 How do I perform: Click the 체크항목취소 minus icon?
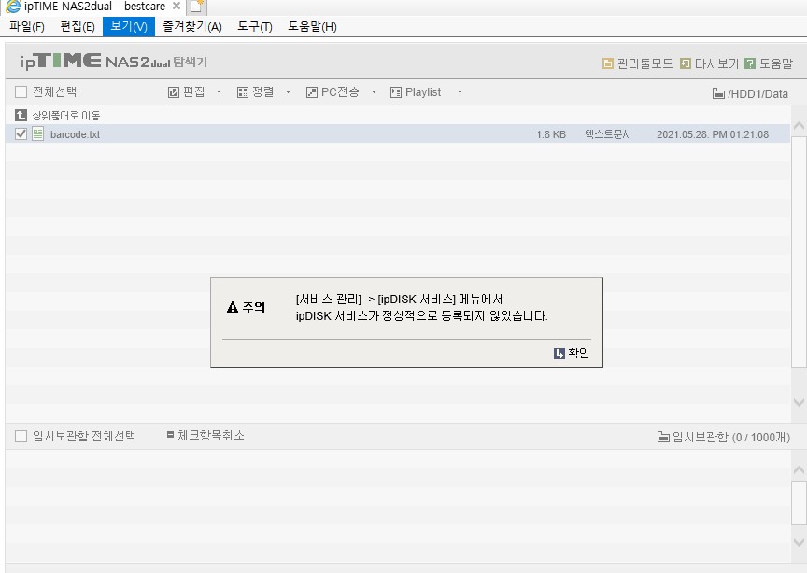(170, 435)
